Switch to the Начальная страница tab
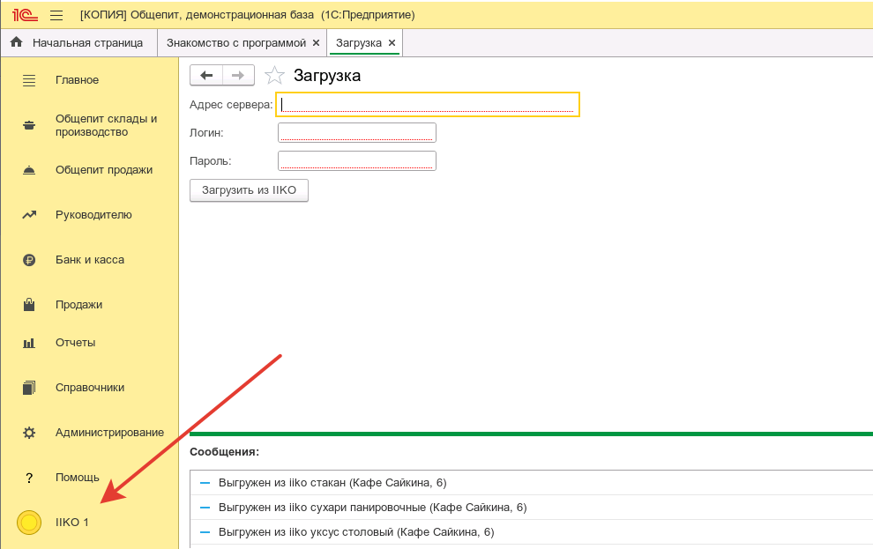The height and width of the screenshot is (549, 873). point(79,43)
